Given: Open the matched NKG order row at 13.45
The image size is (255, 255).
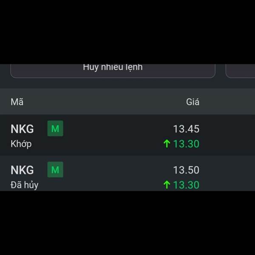Looking at the screenshot, I should [x=127, y=135].
